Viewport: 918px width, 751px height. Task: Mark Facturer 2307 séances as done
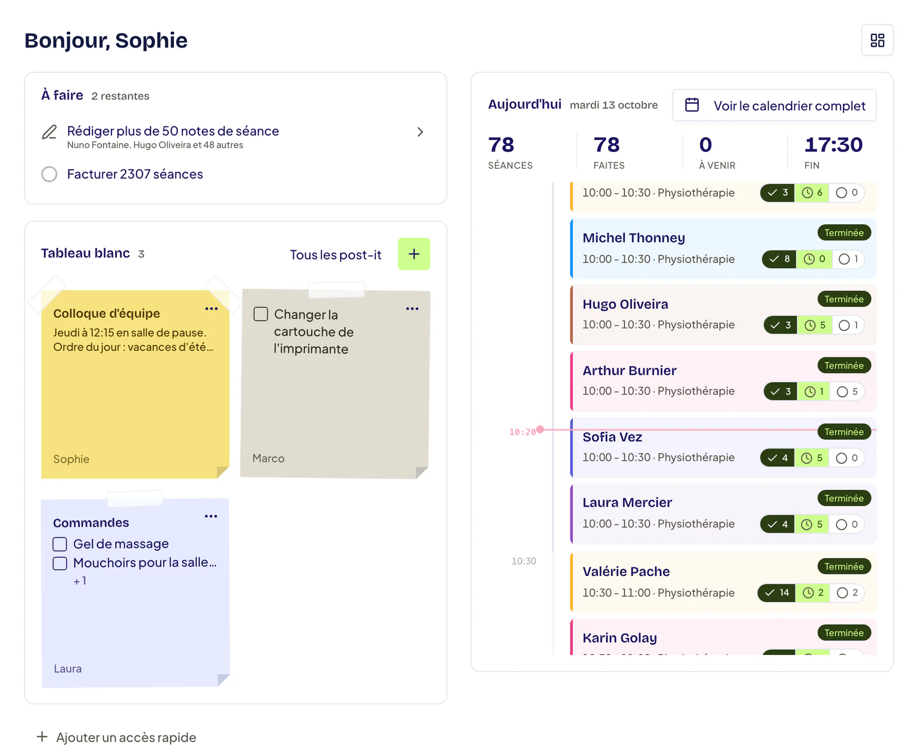[50, 174]
